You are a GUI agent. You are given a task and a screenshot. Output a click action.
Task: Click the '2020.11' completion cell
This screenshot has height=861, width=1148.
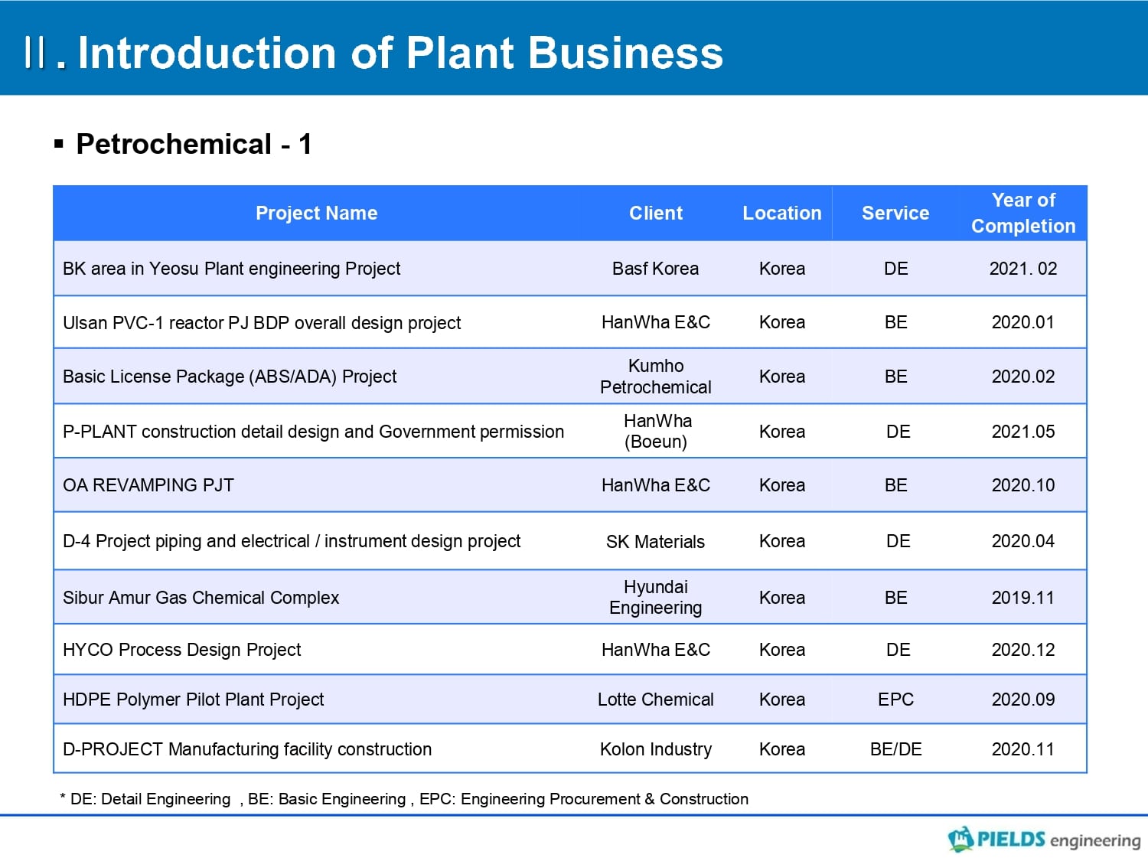(x=1023, y=749)
